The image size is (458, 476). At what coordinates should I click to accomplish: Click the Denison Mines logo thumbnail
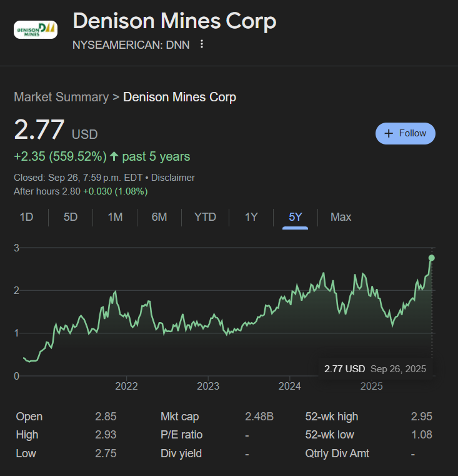(36, 29)
